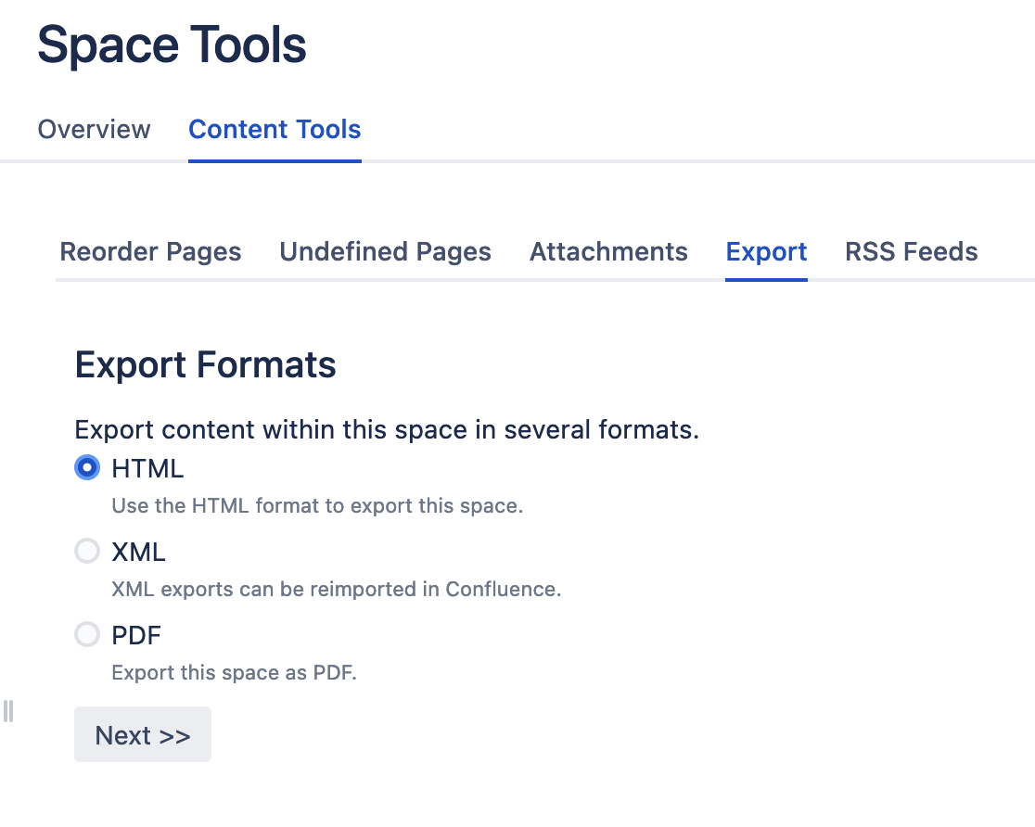Viewport: 1035px width, 827px height.
Task: Click 'Export this space as PDF.' description
Action: pos(235,672)
